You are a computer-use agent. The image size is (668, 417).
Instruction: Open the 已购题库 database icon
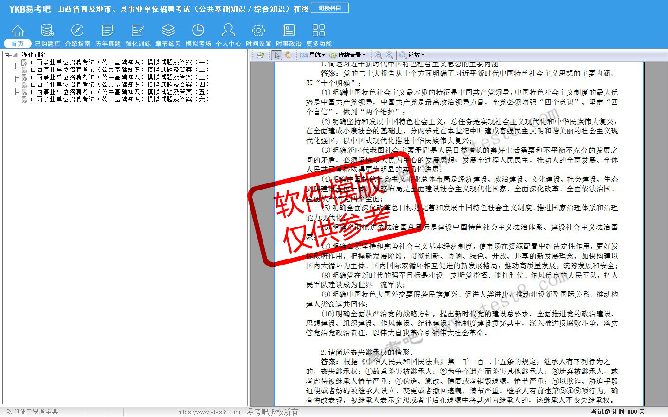coord(47,31)
